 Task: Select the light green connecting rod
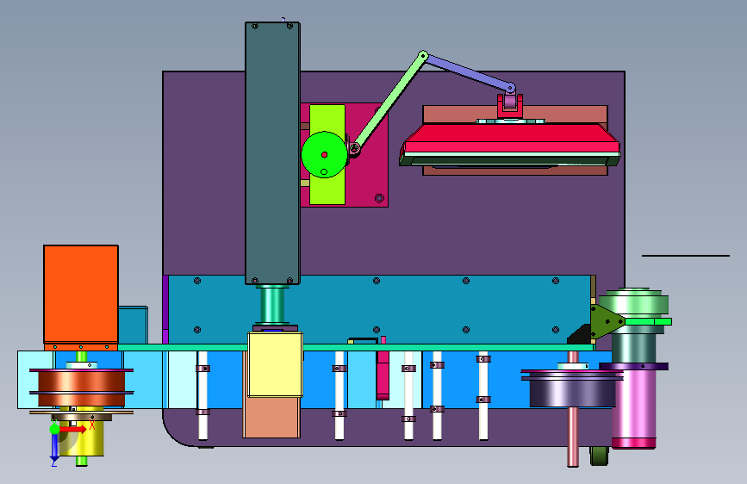(389, 102)
